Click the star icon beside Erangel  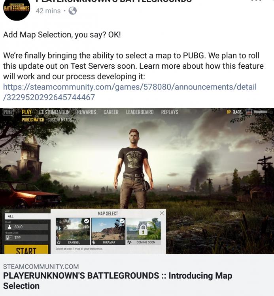59,242
